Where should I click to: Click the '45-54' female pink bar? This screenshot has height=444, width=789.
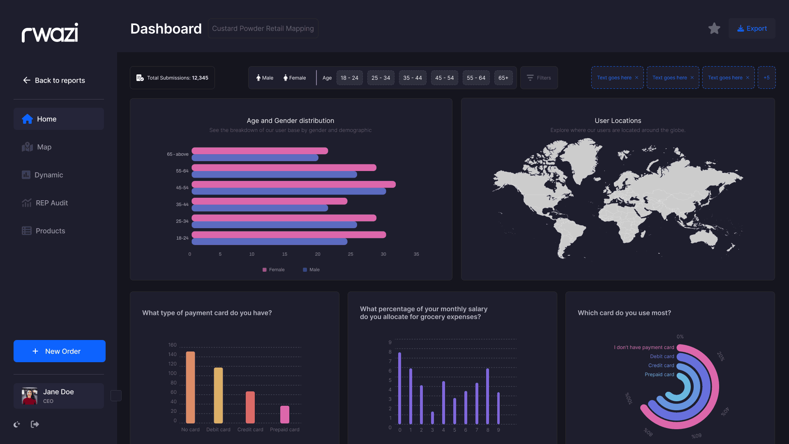click(x=293, y=184)
